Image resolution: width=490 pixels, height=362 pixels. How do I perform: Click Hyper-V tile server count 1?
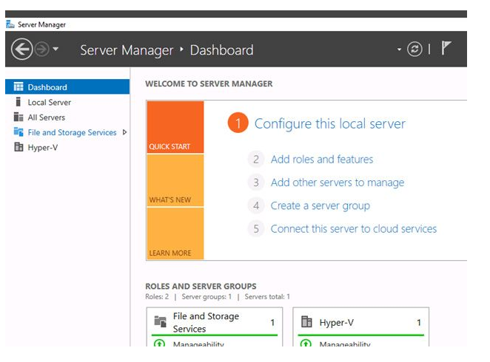coord(419,322)
